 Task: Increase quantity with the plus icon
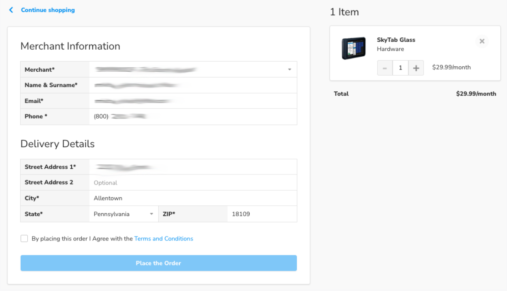coord(416,68)
